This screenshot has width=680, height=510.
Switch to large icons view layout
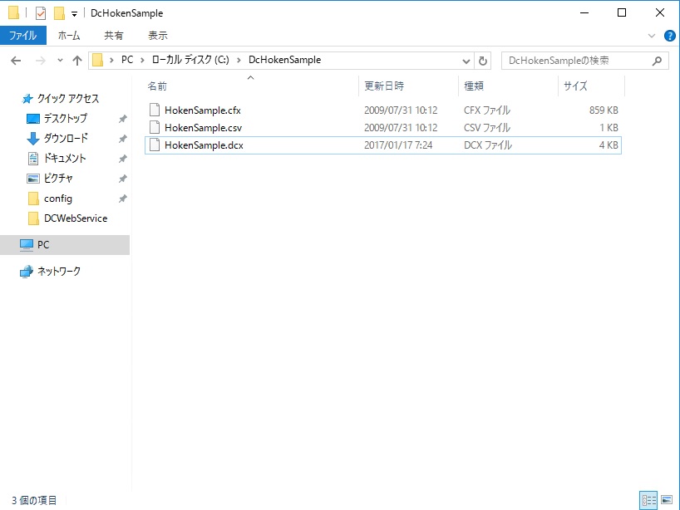[667, 500]
